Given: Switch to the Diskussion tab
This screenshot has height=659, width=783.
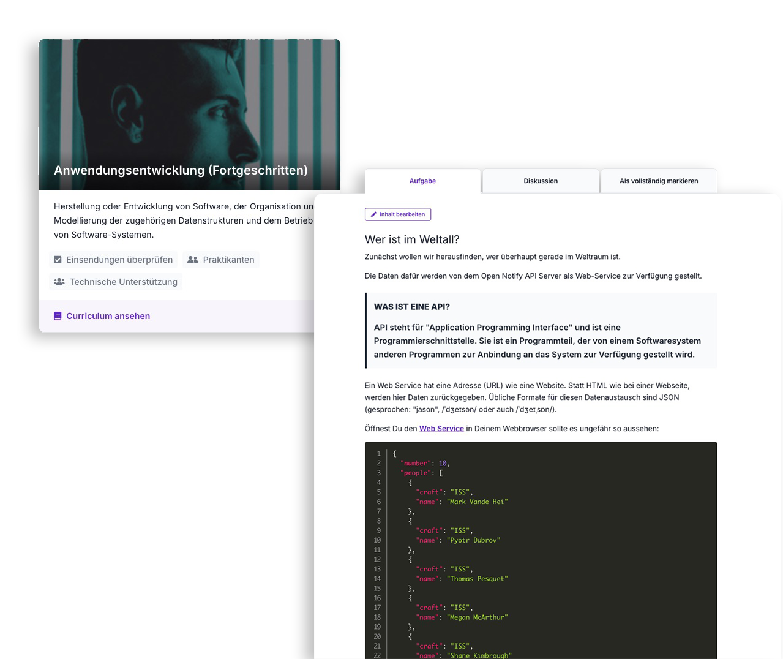Looking at the screenshot, I should 540,181.
